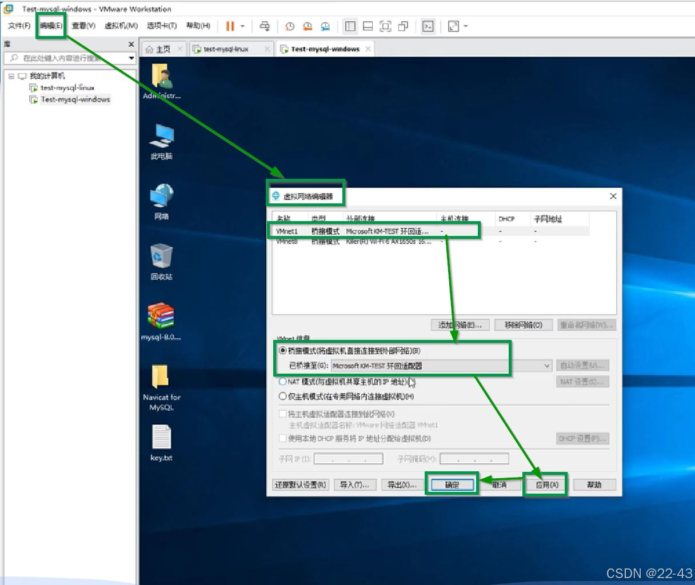
Task: Click the revert to snapshot toolbar icon
Action: click(307, 26)
